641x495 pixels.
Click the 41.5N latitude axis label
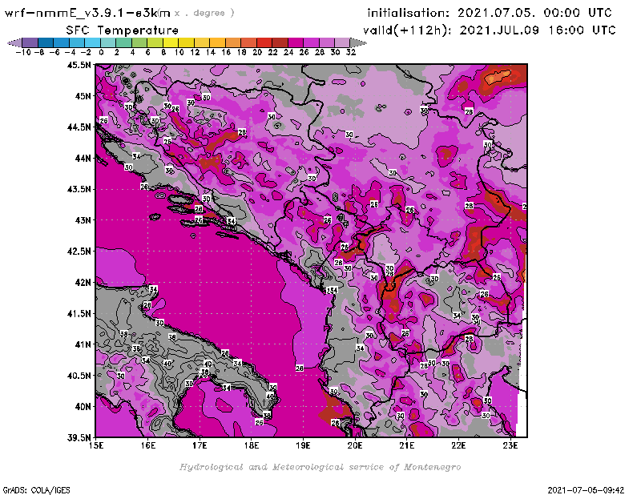coord(79,313)
